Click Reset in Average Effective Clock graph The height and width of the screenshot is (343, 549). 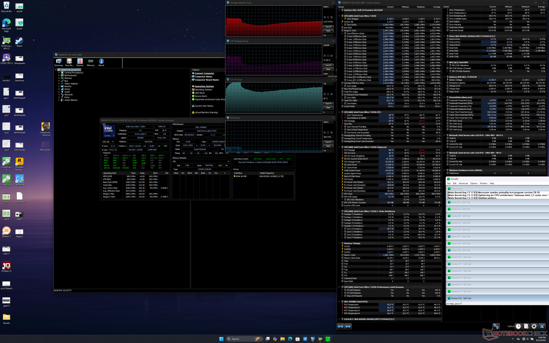point(328,31)
